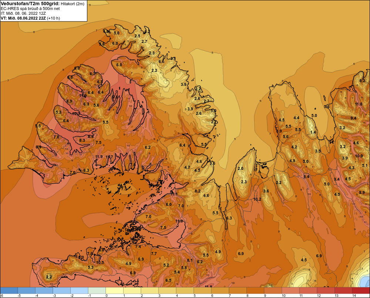Screen dimensions: 370x298
Task: Click the temperature value "11.9"
Action: pyautogui.click(x=99, y=157)
